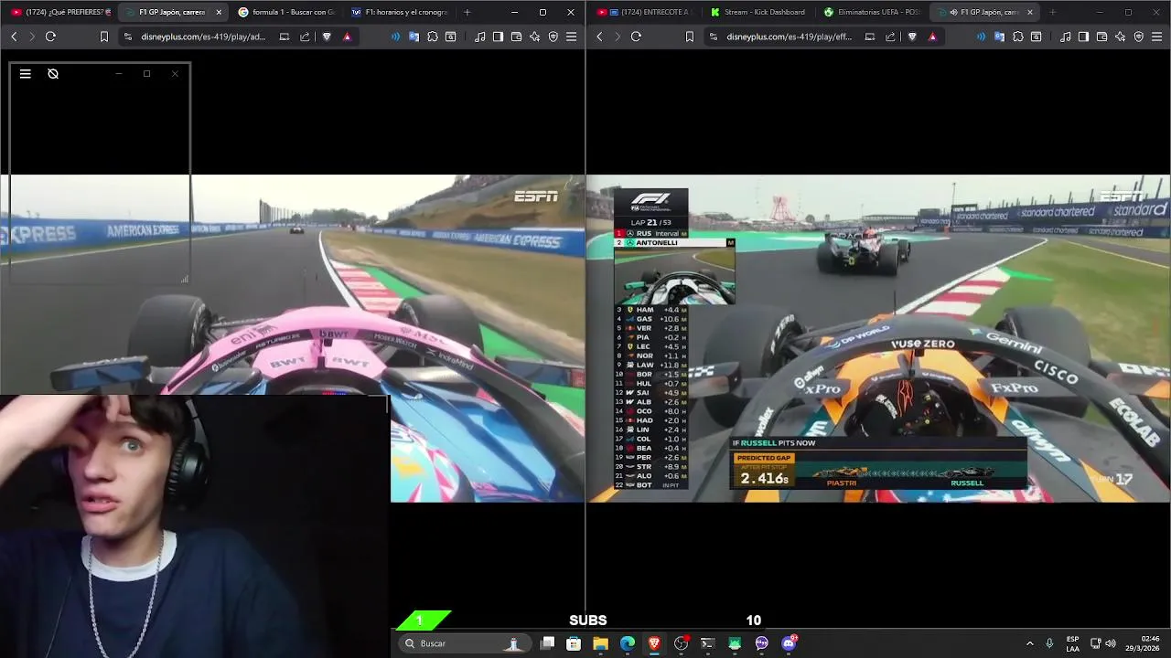This screenshot has width=1171, height=658.
Task: Bookmark the page in the left Brave window
Action: (x=104, y=37)
